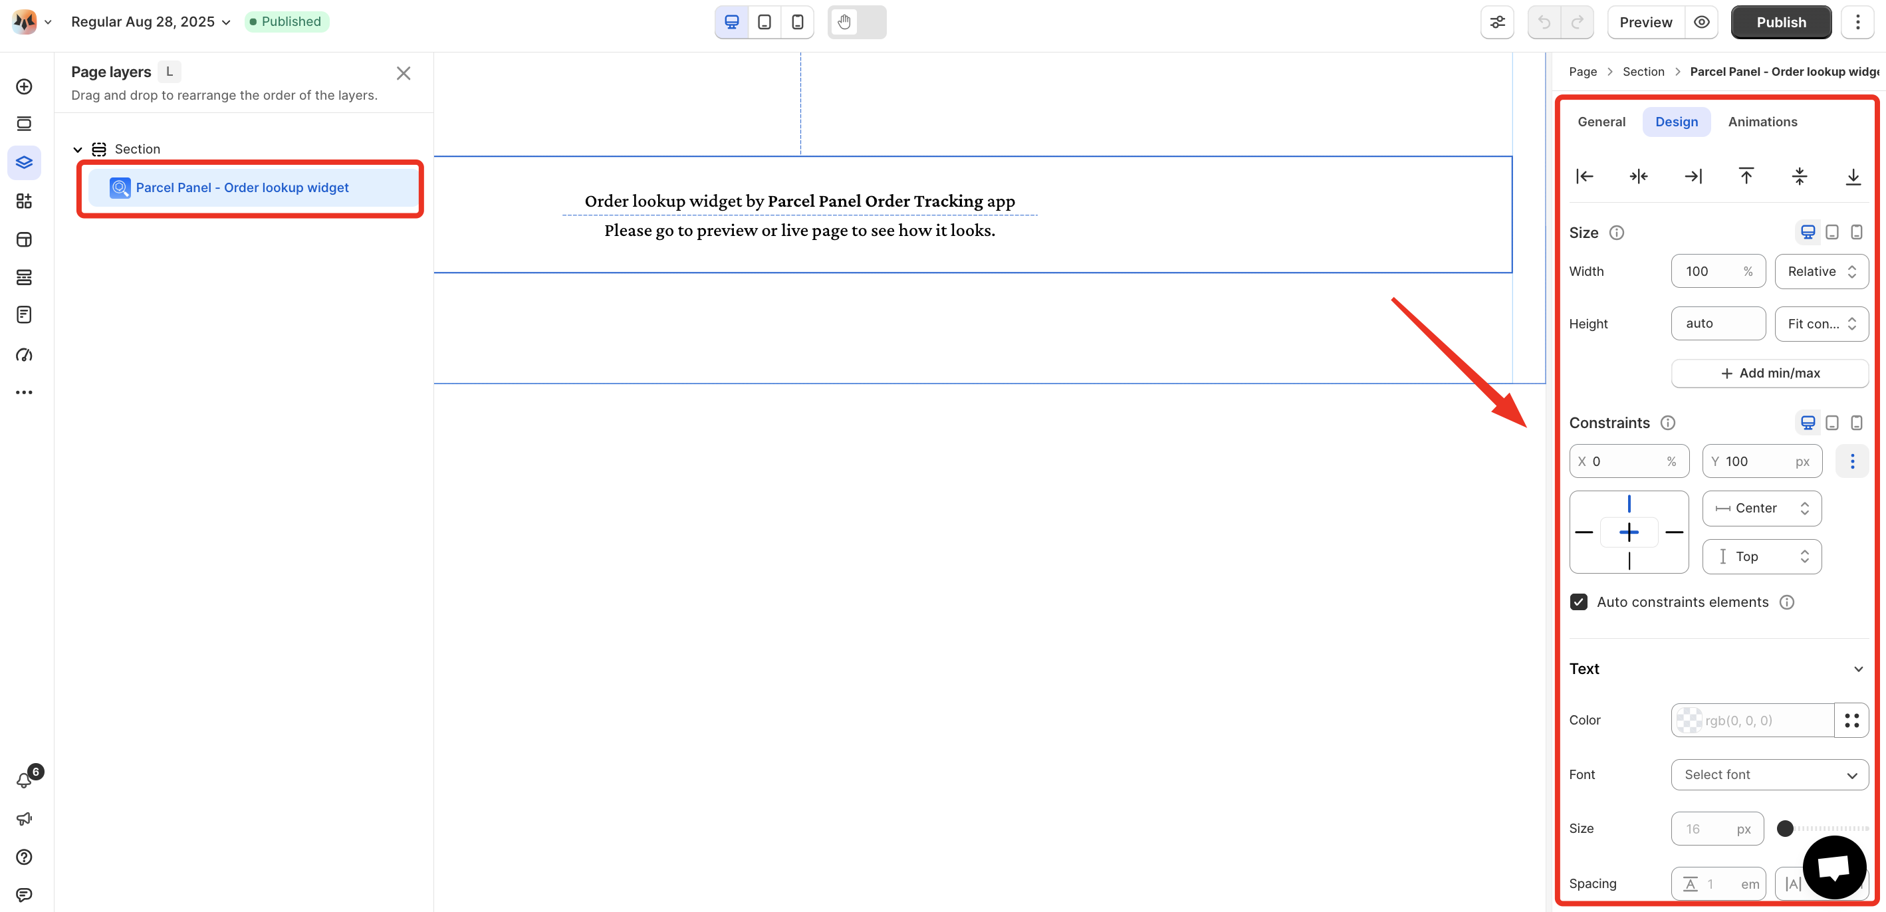The image size is (1886, 912).
Task: Click the Publish button
Action: (x=1780, y=22)
